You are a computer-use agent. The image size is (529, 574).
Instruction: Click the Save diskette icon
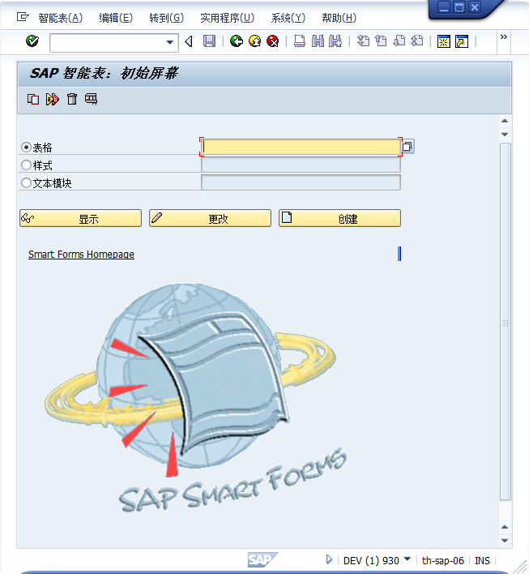pyautogui.click(x=209, y=41)
